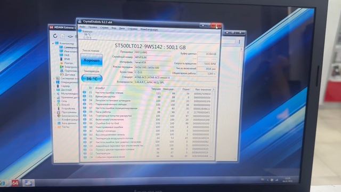Image resolution: width=341 pixels, height=192 pixels.
Task: Open the Файл menu in CrystalDiskInfo
Action: [83, 27]
